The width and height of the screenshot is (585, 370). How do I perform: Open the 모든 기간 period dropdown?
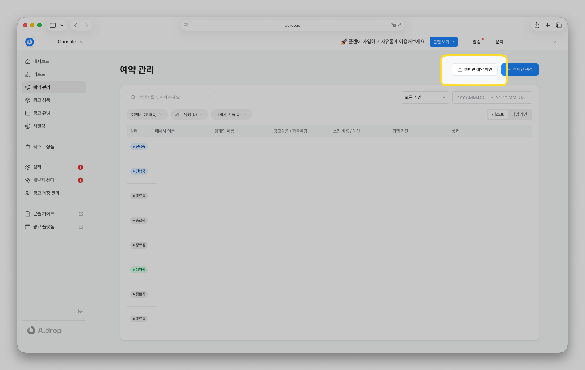[x=425, y=97]
